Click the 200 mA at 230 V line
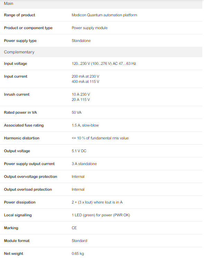 (x=85, y=76)
